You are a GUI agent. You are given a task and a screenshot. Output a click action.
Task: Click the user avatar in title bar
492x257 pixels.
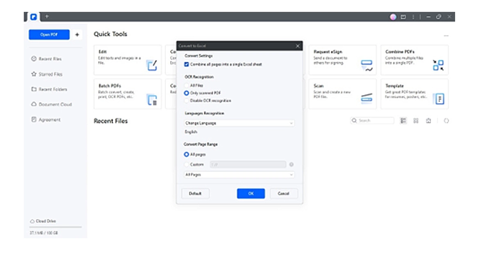coord(393,17)
